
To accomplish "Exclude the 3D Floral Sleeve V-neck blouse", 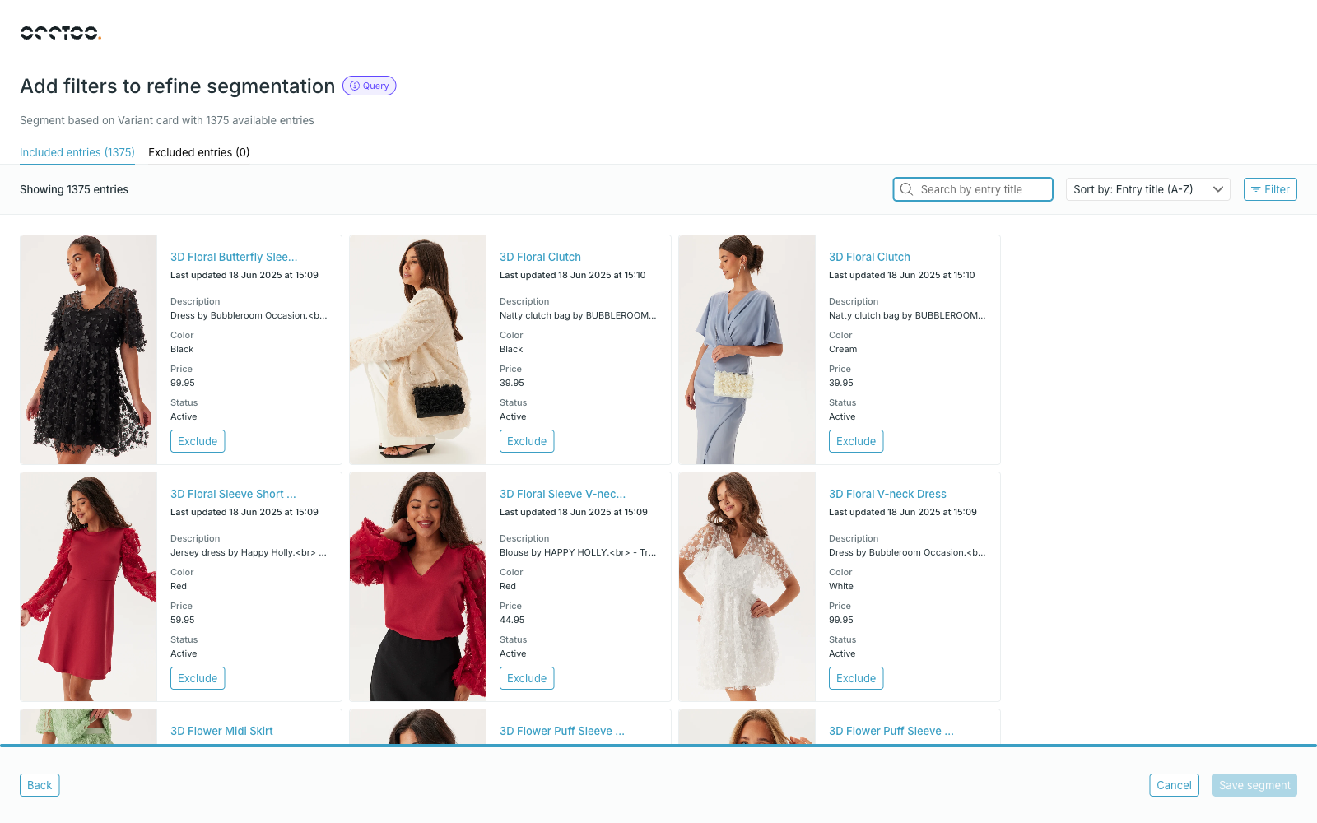I will (x=527, y=678).
